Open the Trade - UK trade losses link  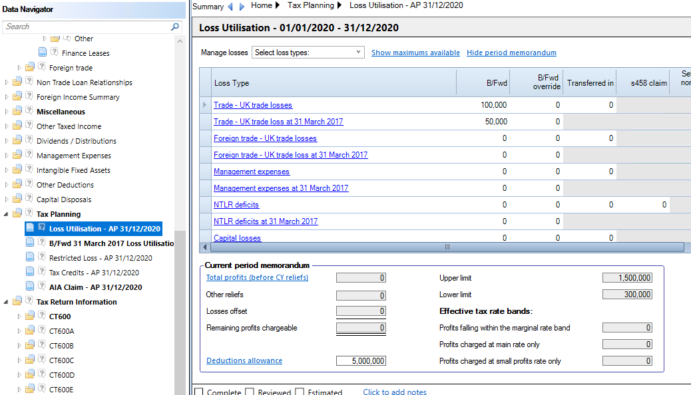(253, 105)
